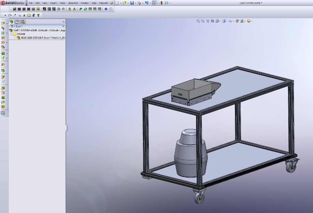Click the Open file folder icon
Image resolution: width=313 pixels, height=213 pixels.
124,3
